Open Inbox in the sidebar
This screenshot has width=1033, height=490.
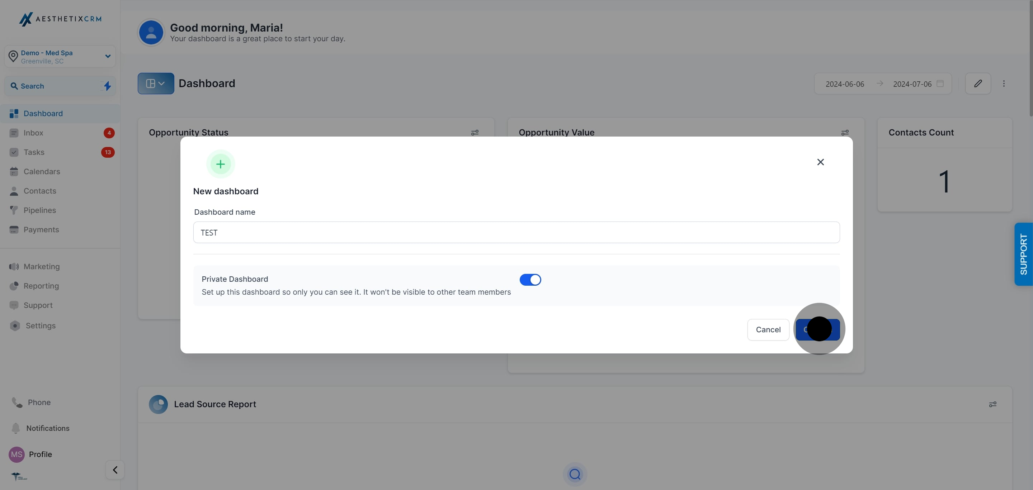click(60, 133)
